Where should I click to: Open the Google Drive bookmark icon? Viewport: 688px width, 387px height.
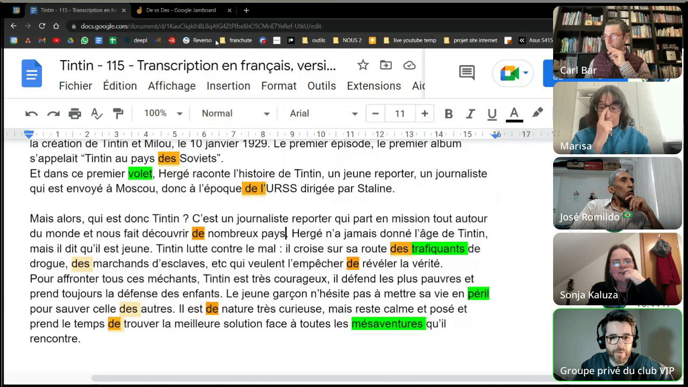coord(70,40)
